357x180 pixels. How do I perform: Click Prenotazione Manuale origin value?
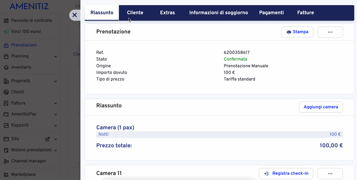coord(246,66)
